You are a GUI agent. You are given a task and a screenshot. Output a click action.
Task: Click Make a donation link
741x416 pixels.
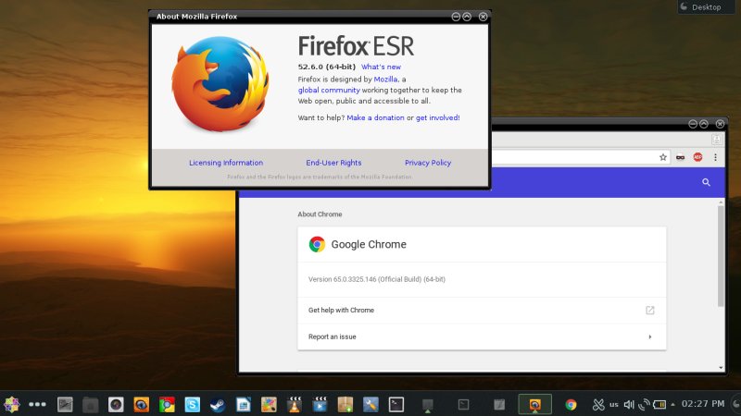[x=376, y=118]
